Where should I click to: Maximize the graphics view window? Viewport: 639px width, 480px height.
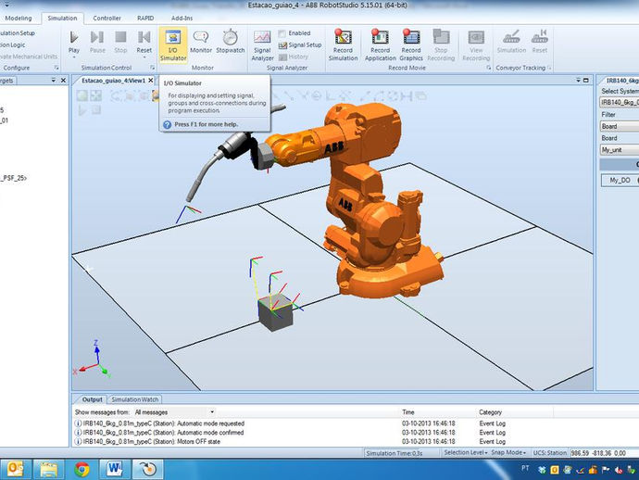[x=586, y=81]
